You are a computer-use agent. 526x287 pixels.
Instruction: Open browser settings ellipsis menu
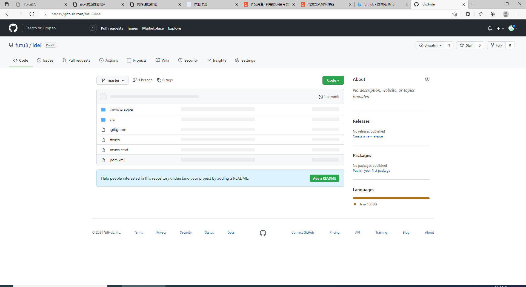(x=518, y=14)
